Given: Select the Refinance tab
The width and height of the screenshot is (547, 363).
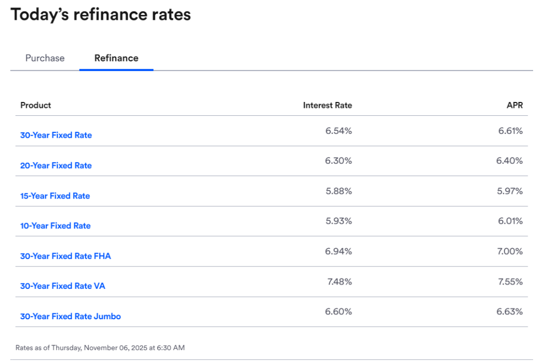Looking at the screenshot, I should point(116,58).
